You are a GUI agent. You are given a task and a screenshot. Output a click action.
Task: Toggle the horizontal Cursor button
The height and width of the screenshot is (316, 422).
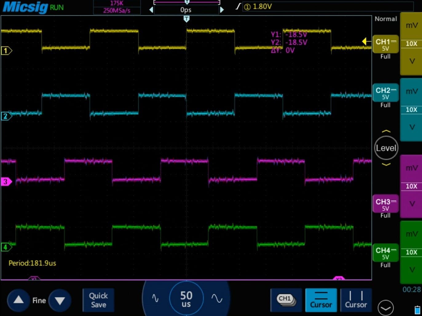[321, 300]
